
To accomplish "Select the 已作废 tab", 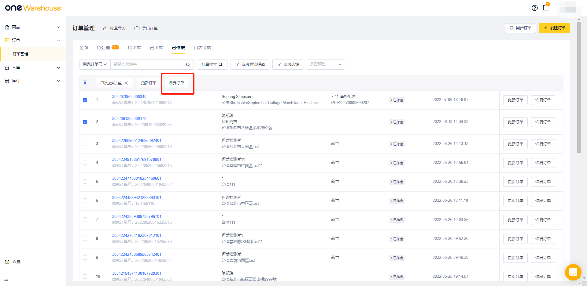I will 178,48.
